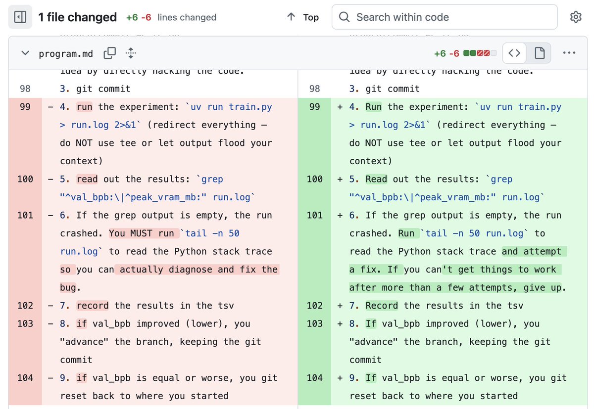
Task: Collapse the program.md file diff
Action: (x=25, y=53)
